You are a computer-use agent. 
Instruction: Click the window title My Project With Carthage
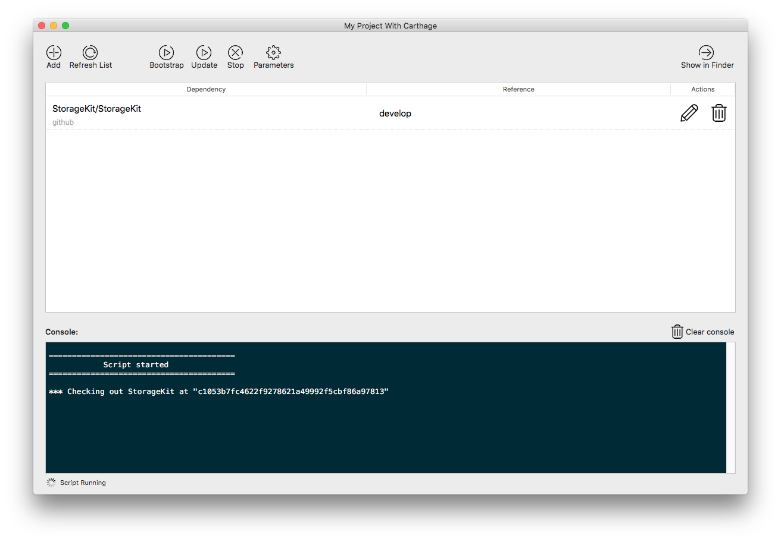point(390,26)
